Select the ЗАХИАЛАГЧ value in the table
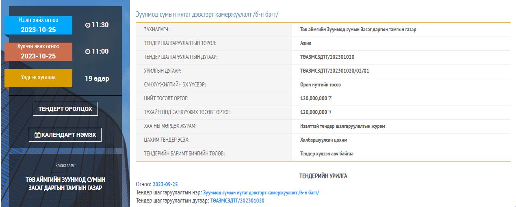The height and width of the screenshot is (207, 516). click(x=358, y=30)
